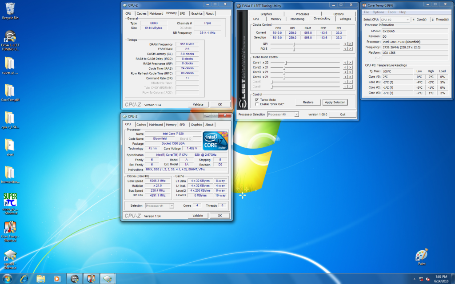This screenshot has width=455, height=284.
Task: Click the Windows Media Player taskbar icon
Action: (x=56, y=278)
